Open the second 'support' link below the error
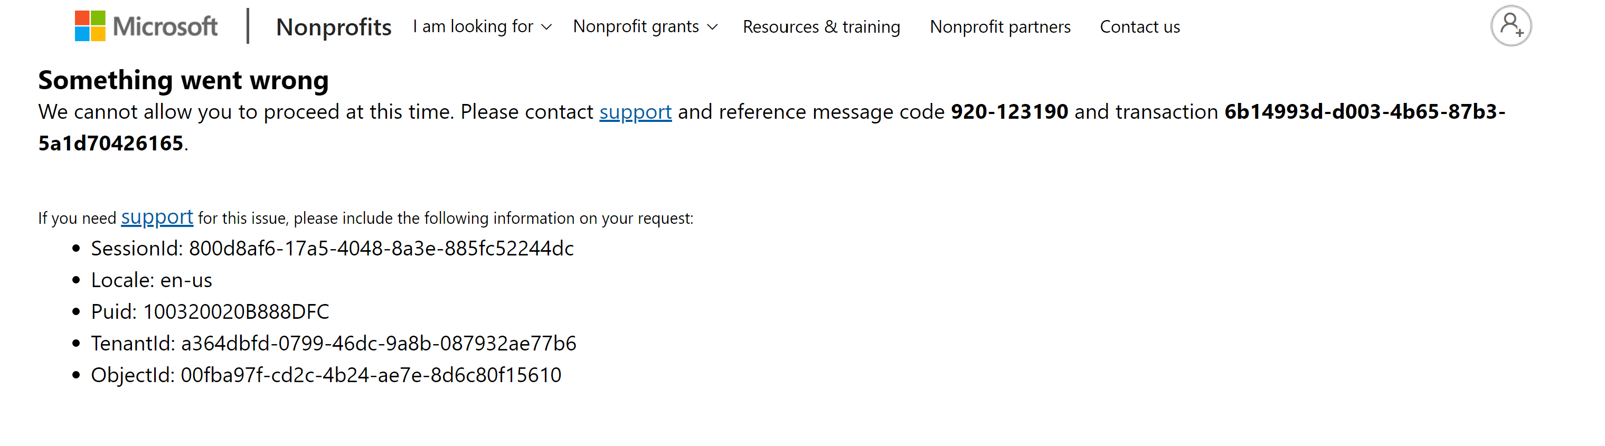Screen dimensions: 1605x446 pos(157,217)
